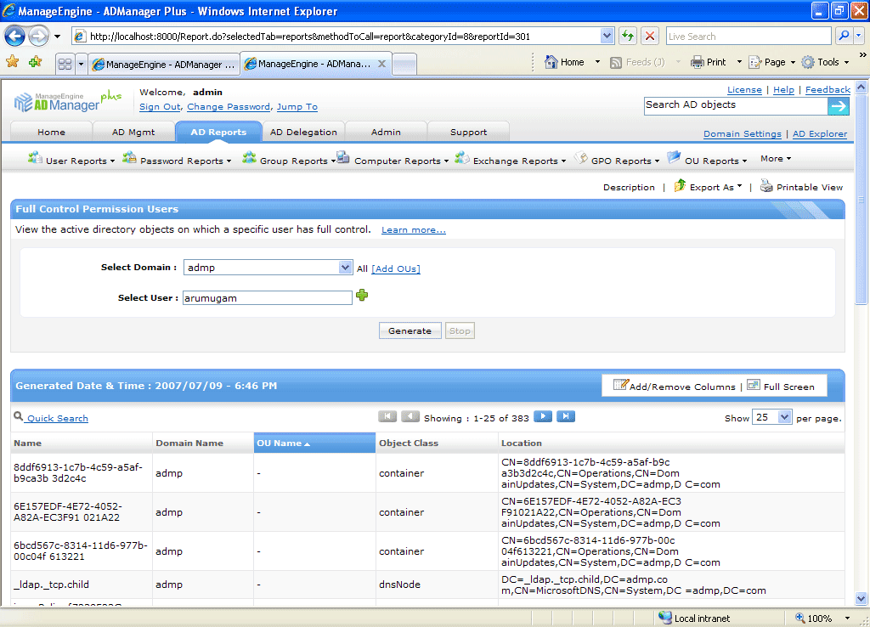The height and width of the screenshot is (627, 870).
Task: Switch to the AD Delegation tab
Action: pos(303,132)
